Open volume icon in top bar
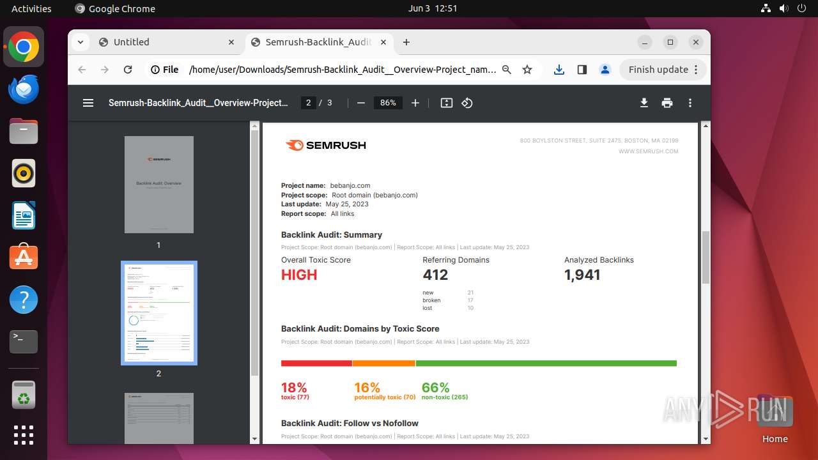Image resolution: width=818 pixels, height=460 pixels. pos(783,8)
